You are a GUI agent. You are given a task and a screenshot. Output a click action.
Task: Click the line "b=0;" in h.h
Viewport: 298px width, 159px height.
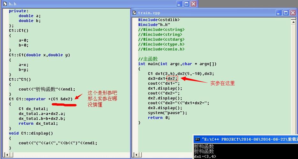coord(24,45)
